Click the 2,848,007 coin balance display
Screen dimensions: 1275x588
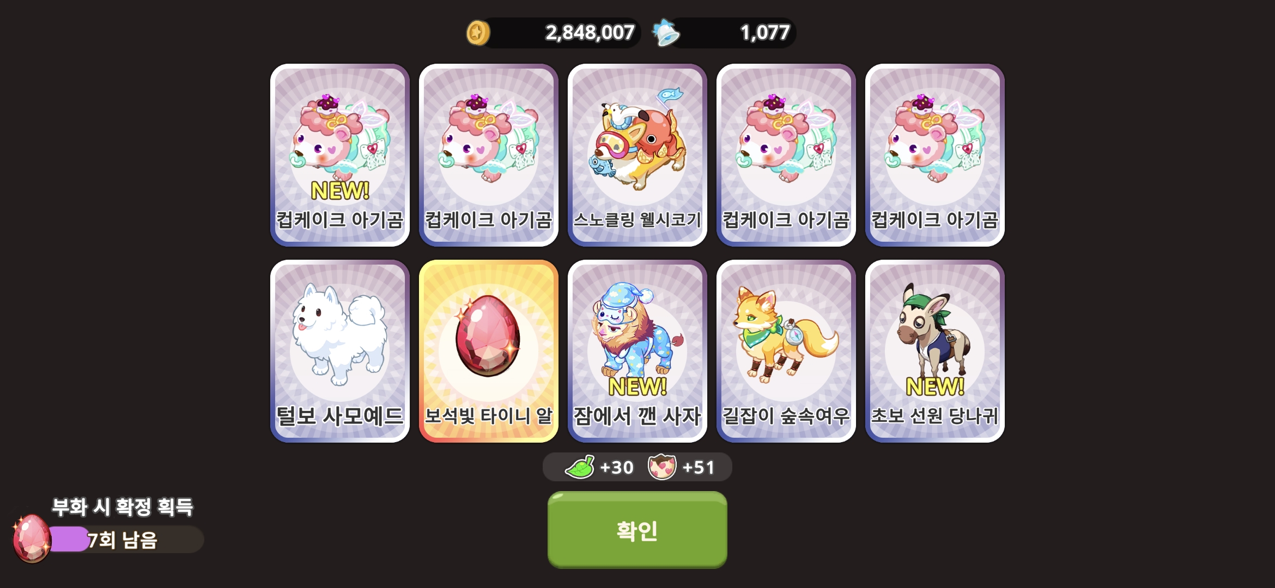pyautogui.click(x=560, y=33)
